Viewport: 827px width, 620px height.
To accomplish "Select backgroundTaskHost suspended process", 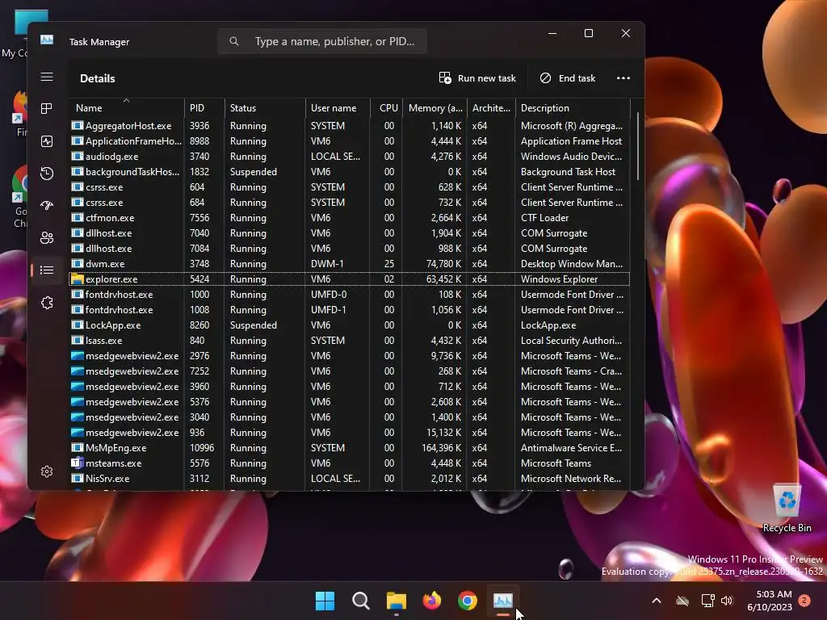I will pos(349,171).
